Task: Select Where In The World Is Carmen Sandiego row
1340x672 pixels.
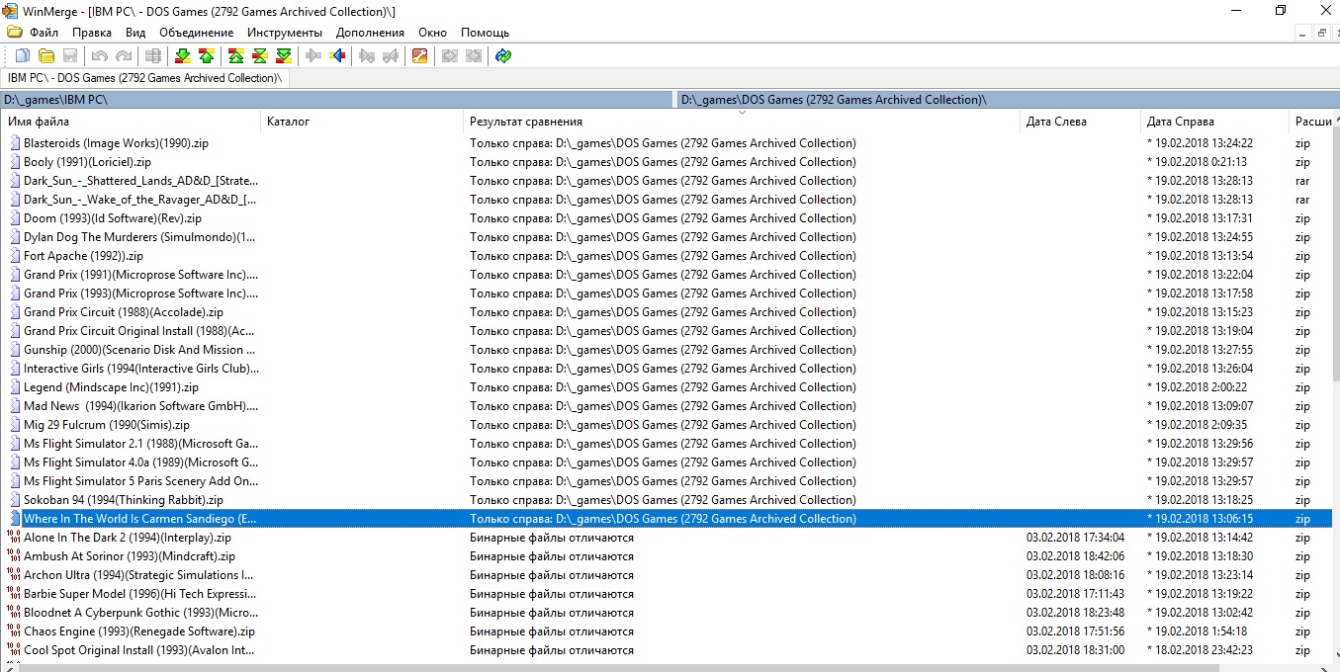Action: (668, 519)
